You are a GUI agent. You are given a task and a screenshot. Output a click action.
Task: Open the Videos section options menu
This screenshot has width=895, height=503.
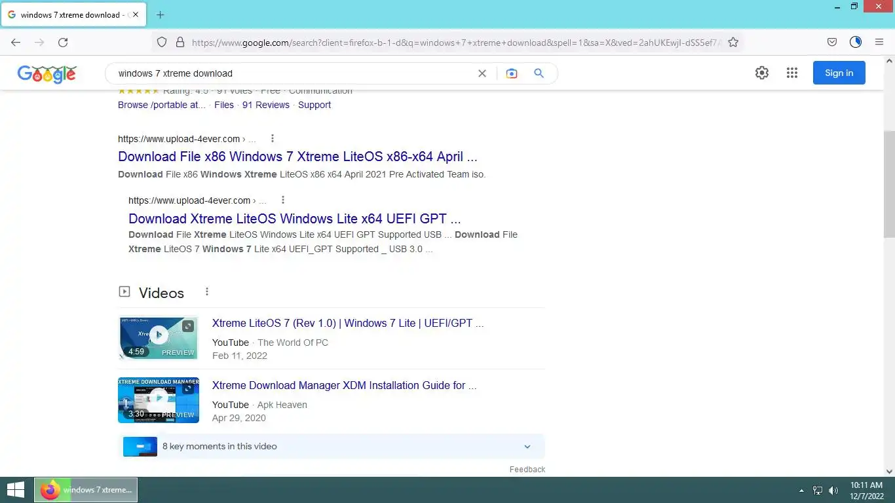[207, 291]
